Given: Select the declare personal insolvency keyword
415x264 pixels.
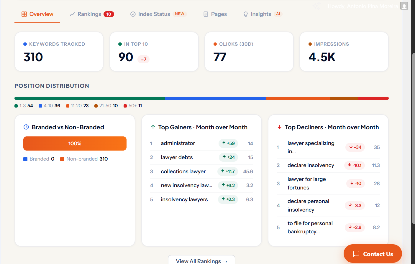Looking at the screenshot, I should click(x=309, y=205).
